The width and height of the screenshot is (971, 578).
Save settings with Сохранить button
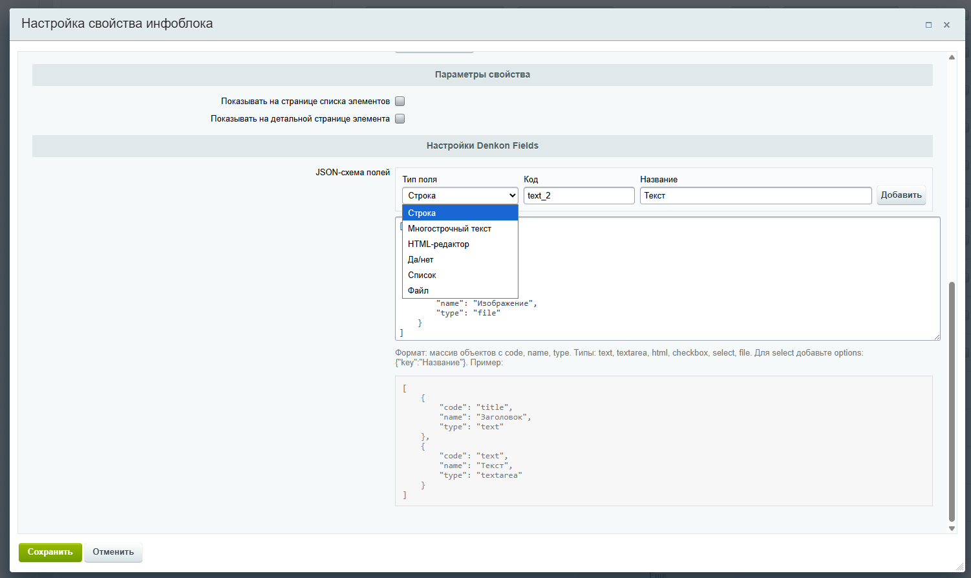click(x=50, y=552)
